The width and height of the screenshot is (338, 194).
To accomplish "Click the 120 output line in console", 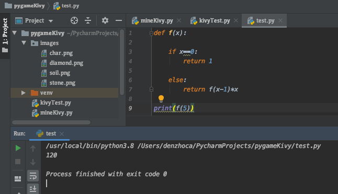I will pyautogui.click(x=51, y=155).
